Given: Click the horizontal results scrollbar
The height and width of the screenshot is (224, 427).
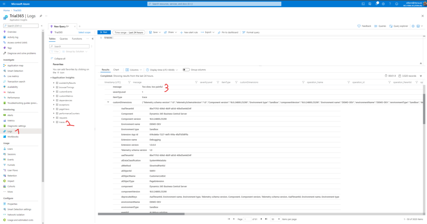Looking at the screenshot, I should pyautogui.click(x=141, y=214).
